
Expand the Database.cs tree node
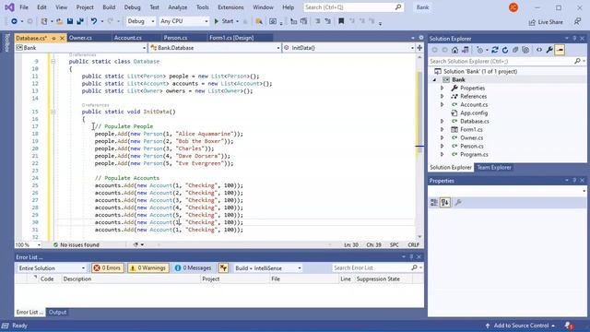(442, 121)
